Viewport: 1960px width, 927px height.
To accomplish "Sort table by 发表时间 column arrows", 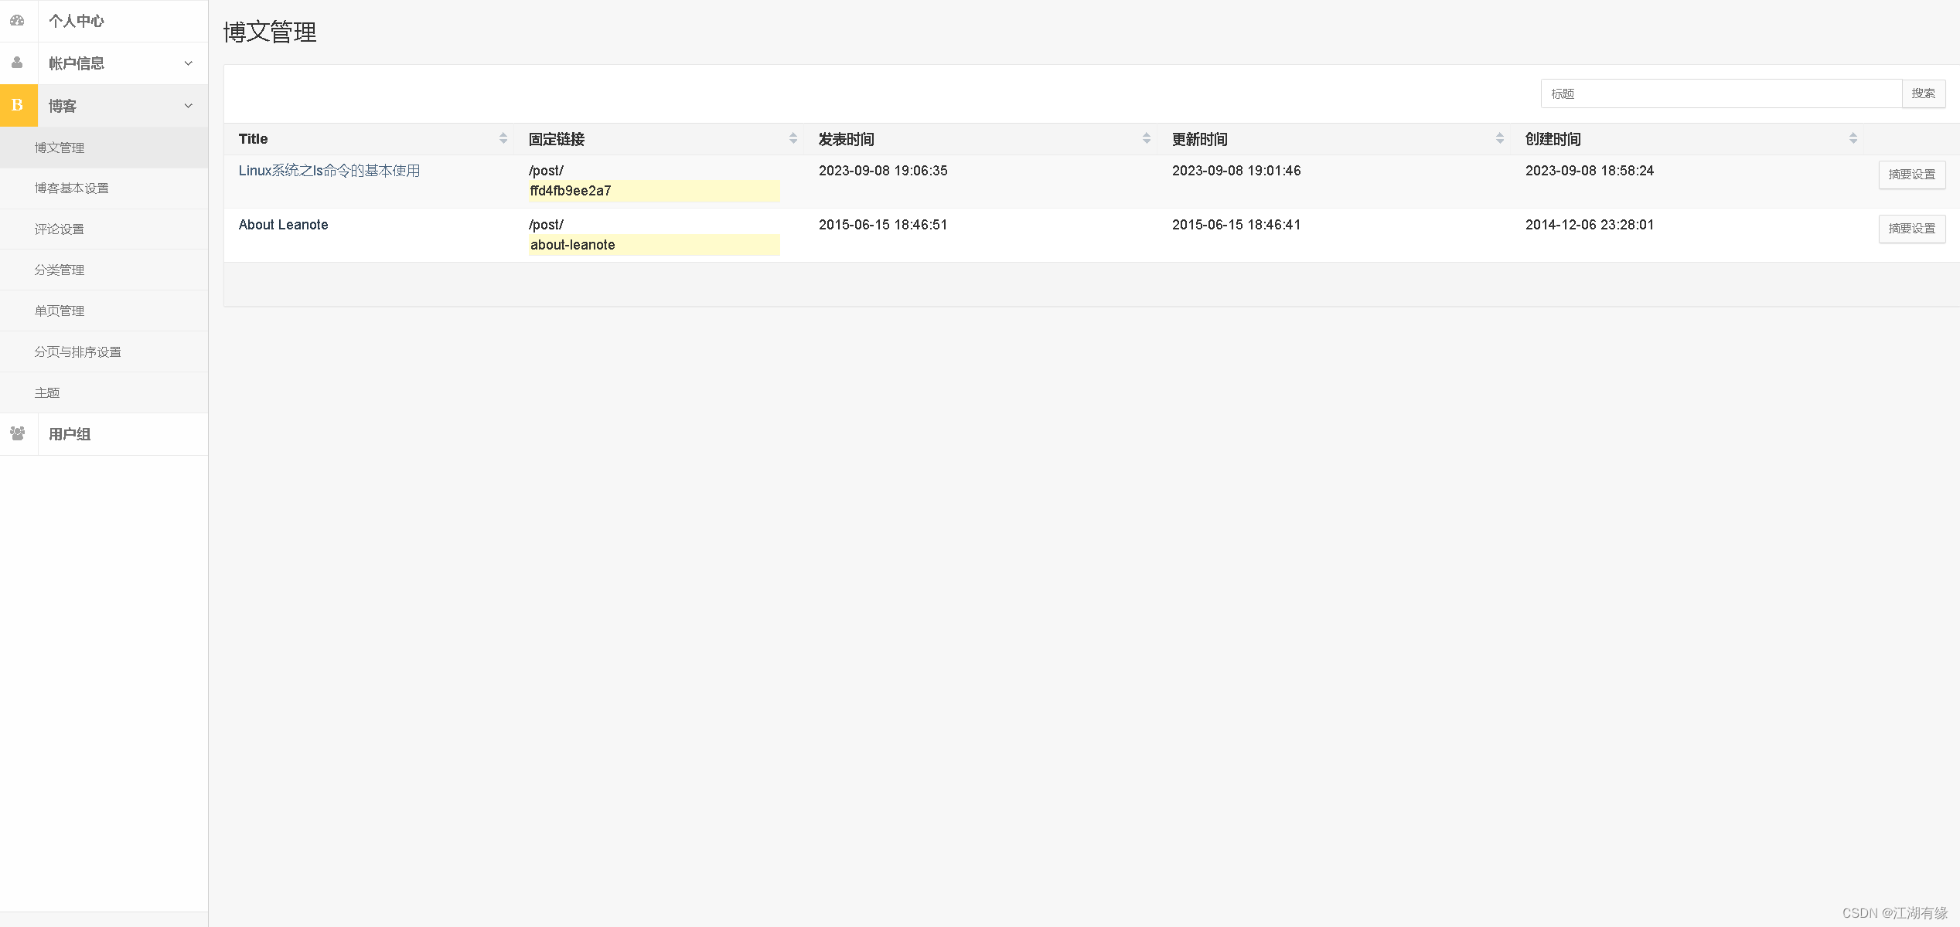I will click(x=1147, y=138).
